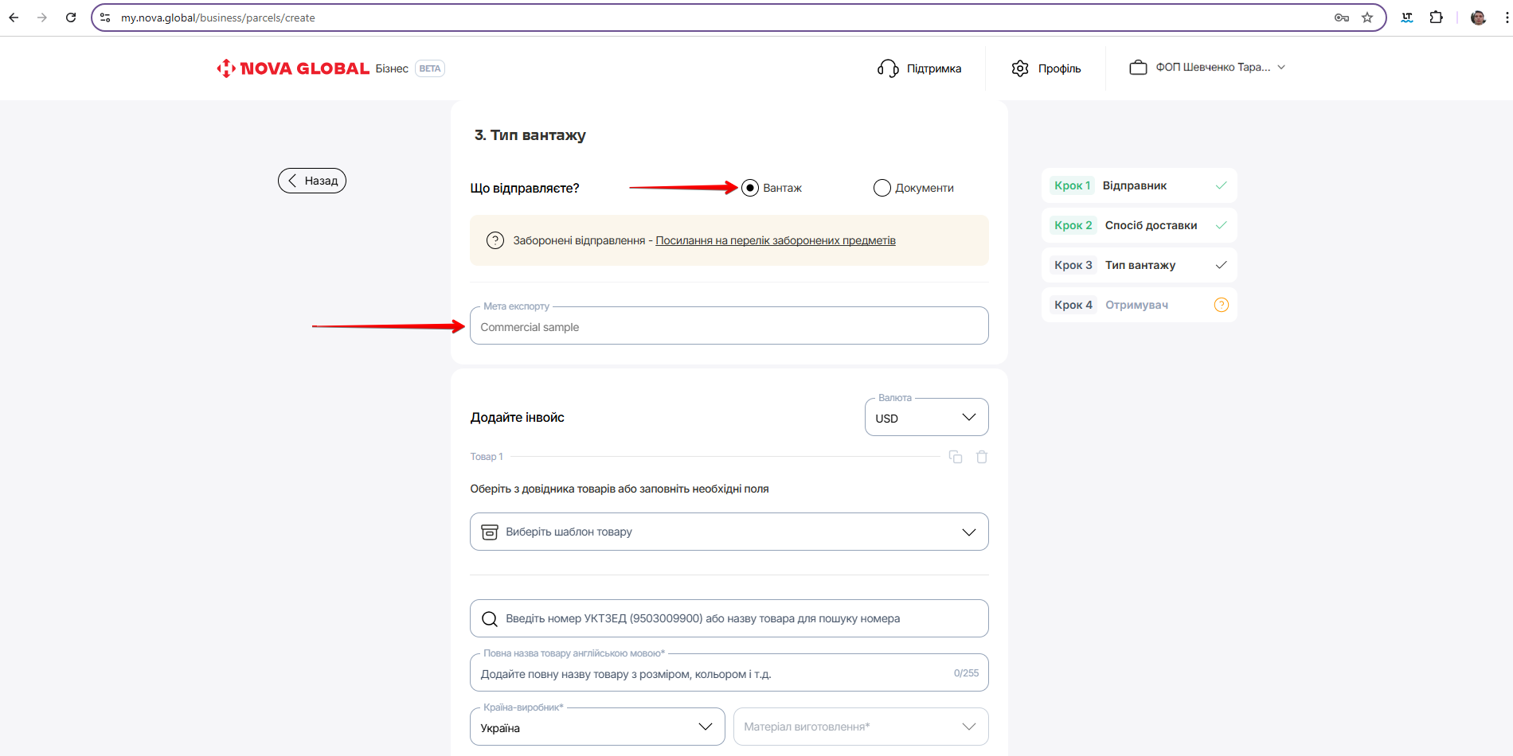The height and width of the screenshot is (756, 1513).
Task: Delete Товар 1 with trash icon
Action: coord(982,457)
